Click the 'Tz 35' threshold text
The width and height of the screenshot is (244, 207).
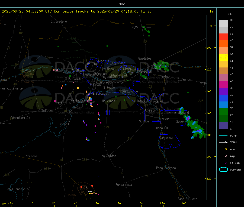(146, 11)
